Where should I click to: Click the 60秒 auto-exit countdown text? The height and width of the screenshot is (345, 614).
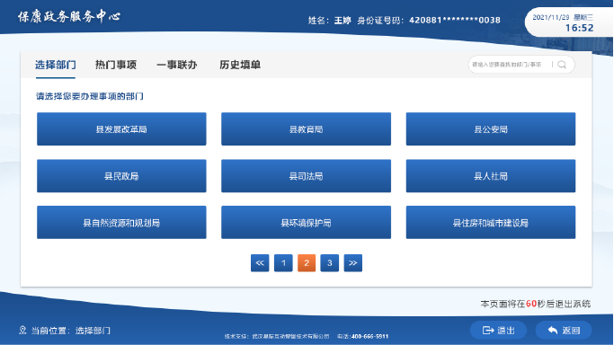pyautogui.click(x=536, y=304)
